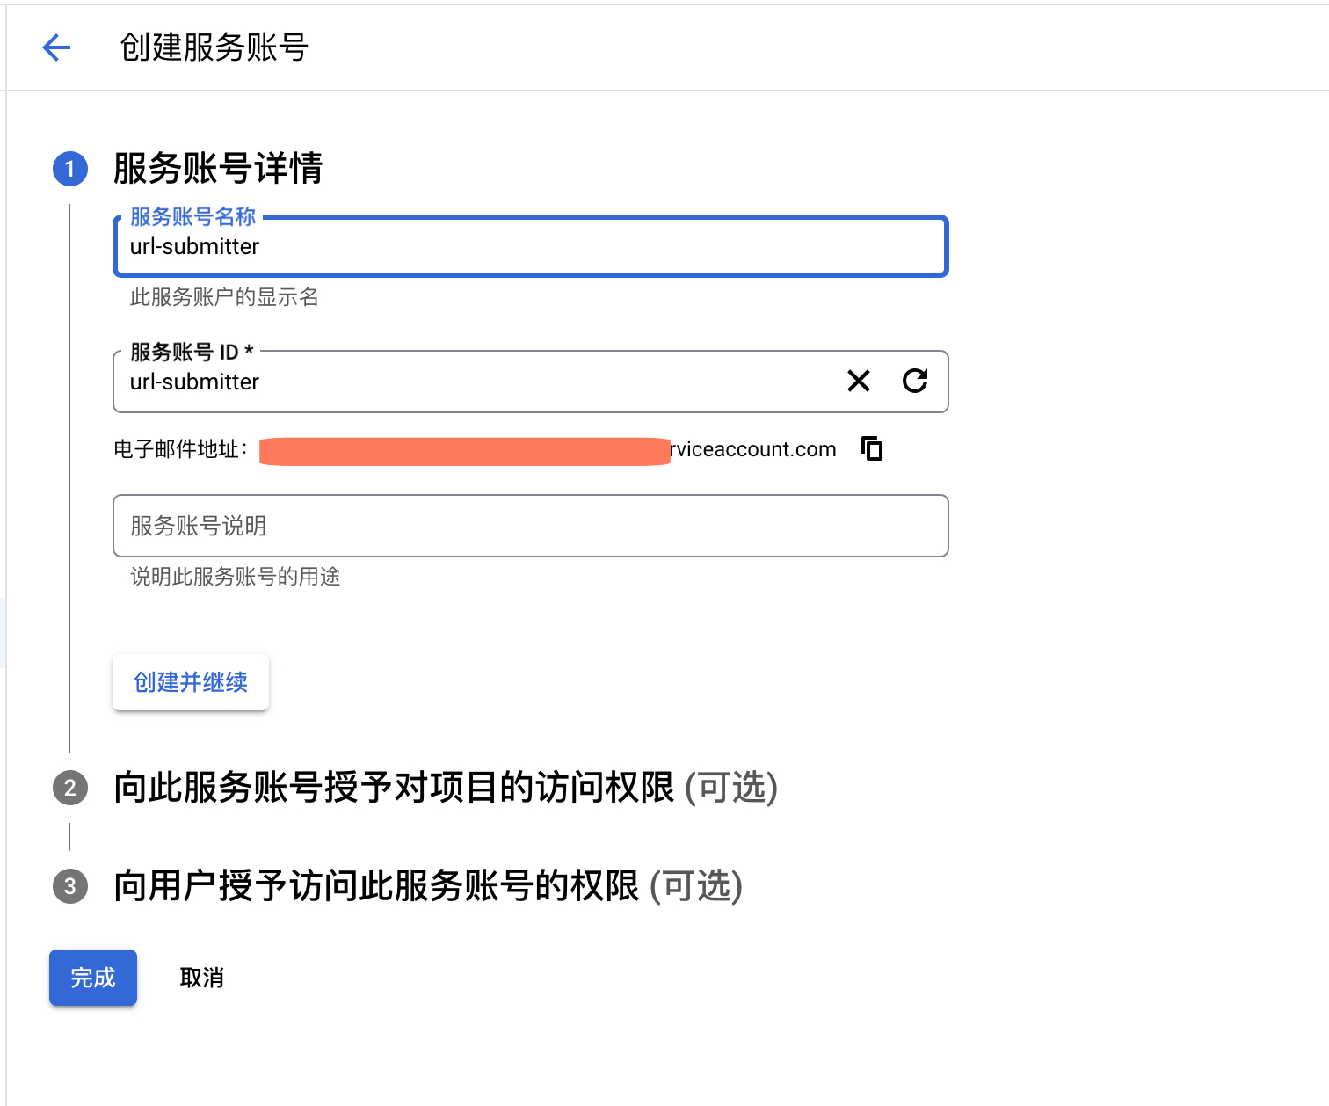Click the 电子邮件地址 label
This screenshot has width=1329, height=1106.
[180, 449]
